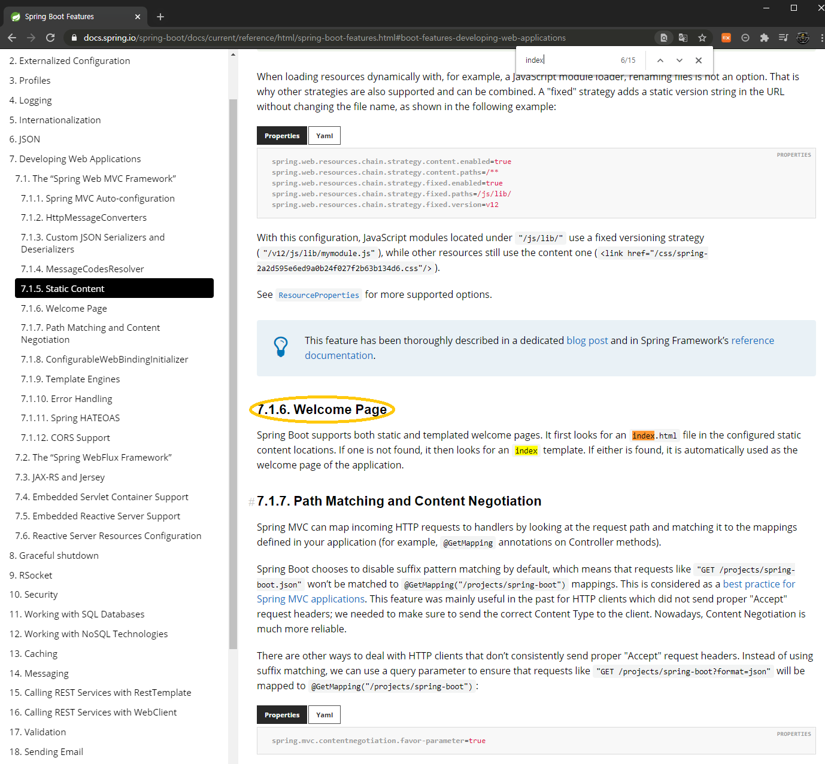Go back with the browser back arrow
Image resolution: width=825 pixels, height=764 pixels.
click(x=12, y=38)
